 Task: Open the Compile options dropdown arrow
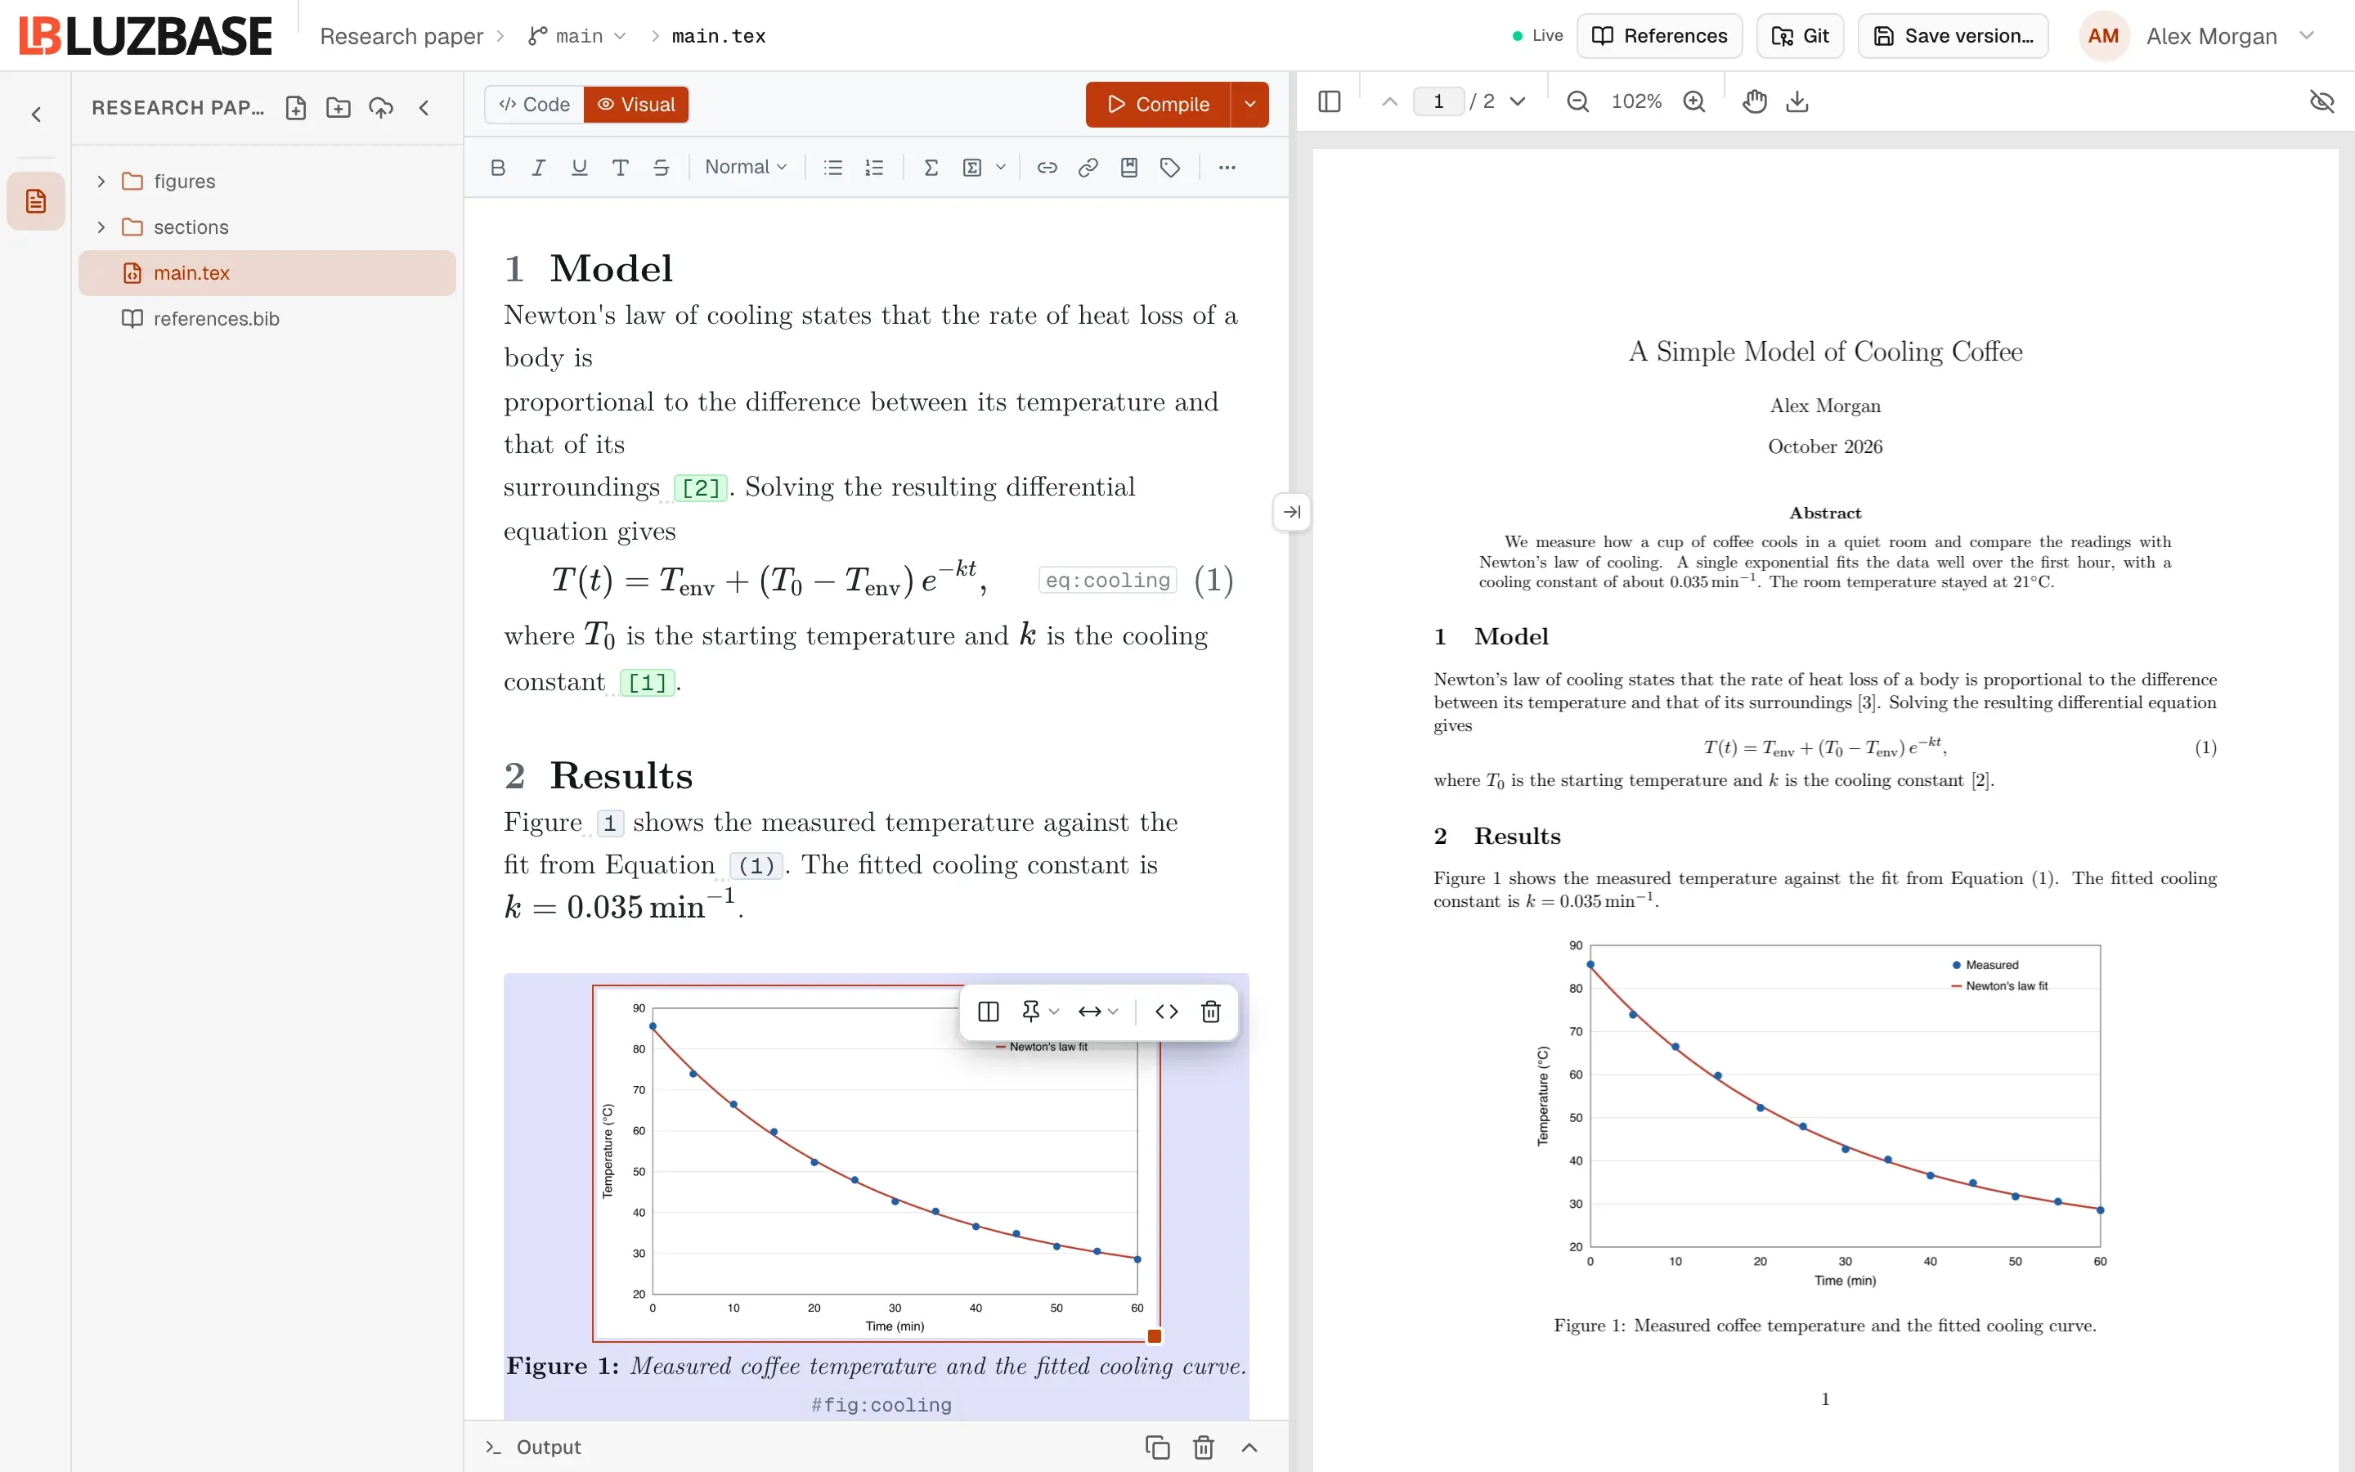click(1250, 104)
